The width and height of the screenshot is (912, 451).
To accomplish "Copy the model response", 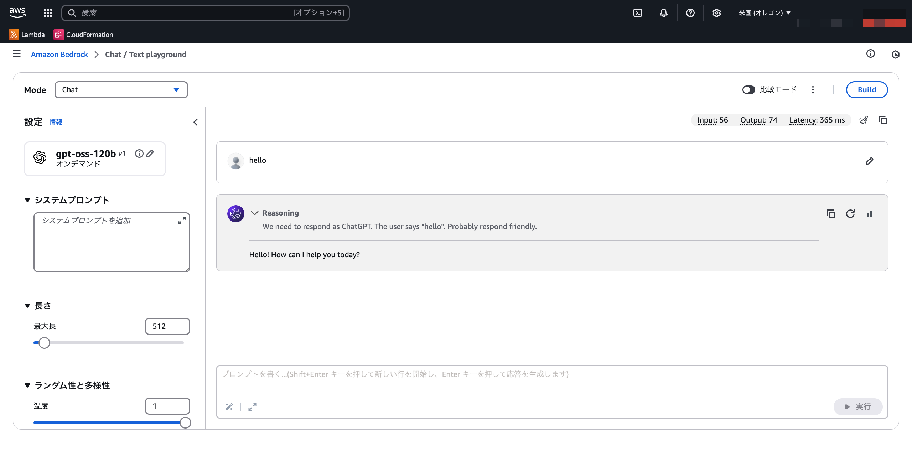I will point(831,214).
